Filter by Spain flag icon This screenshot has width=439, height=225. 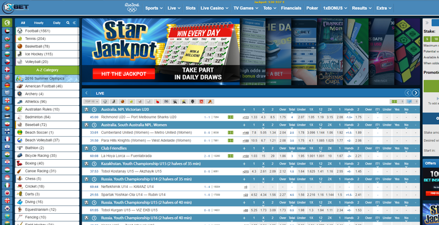(7, 109)
